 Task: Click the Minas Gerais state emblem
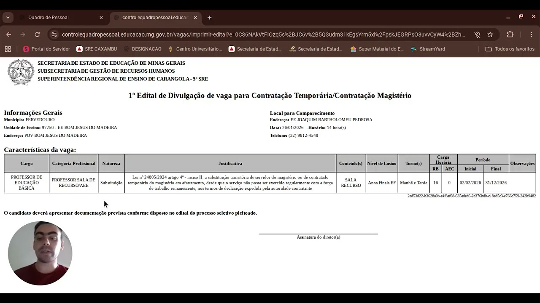(x=21, y=72)
